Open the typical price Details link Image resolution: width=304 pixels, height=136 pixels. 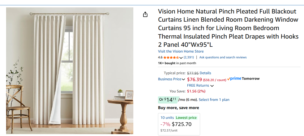click(x=205, y=73)
